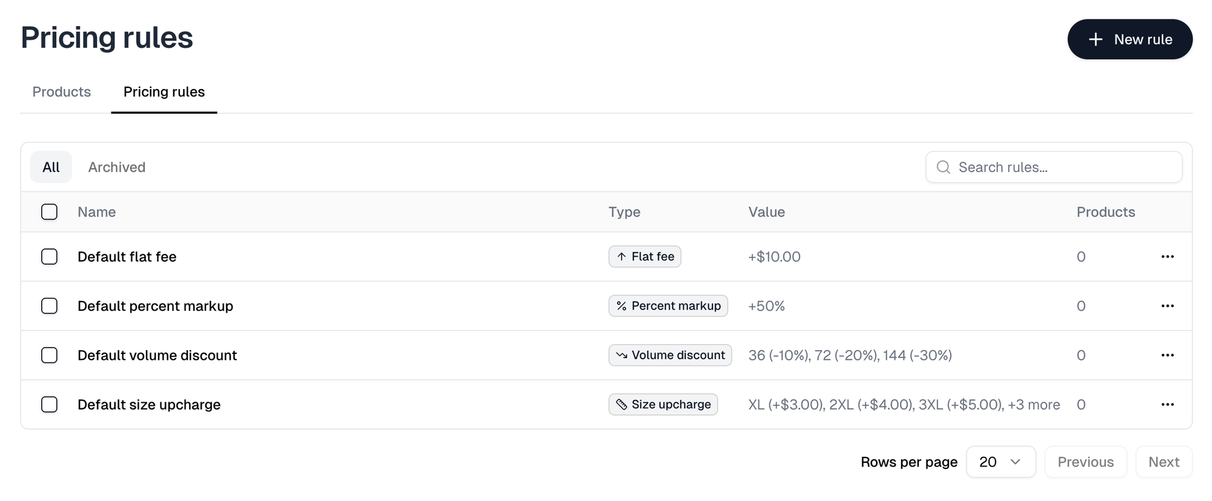Click the Volume discount type badge
This screenshot has height=501, width=1212.
[670, 355]
